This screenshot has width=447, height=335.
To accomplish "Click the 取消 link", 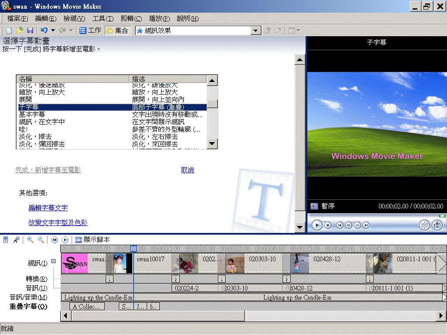I will [x=187, y=170].
